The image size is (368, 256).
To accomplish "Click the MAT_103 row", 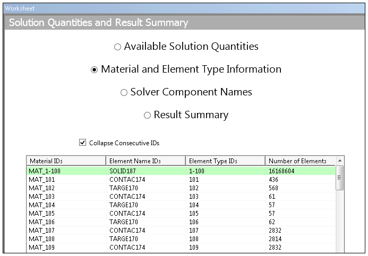I will click(x=181, y=196).
